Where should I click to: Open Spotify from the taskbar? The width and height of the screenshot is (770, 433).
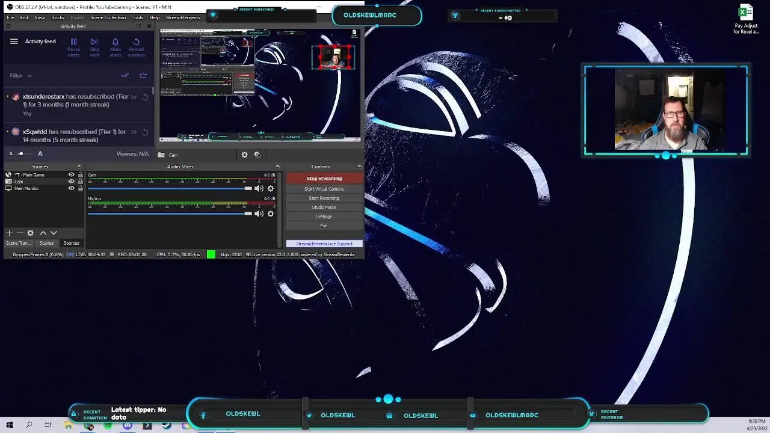pos(108,426)
